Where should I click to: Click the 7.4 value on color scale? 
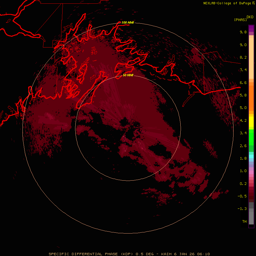point(243,70)
